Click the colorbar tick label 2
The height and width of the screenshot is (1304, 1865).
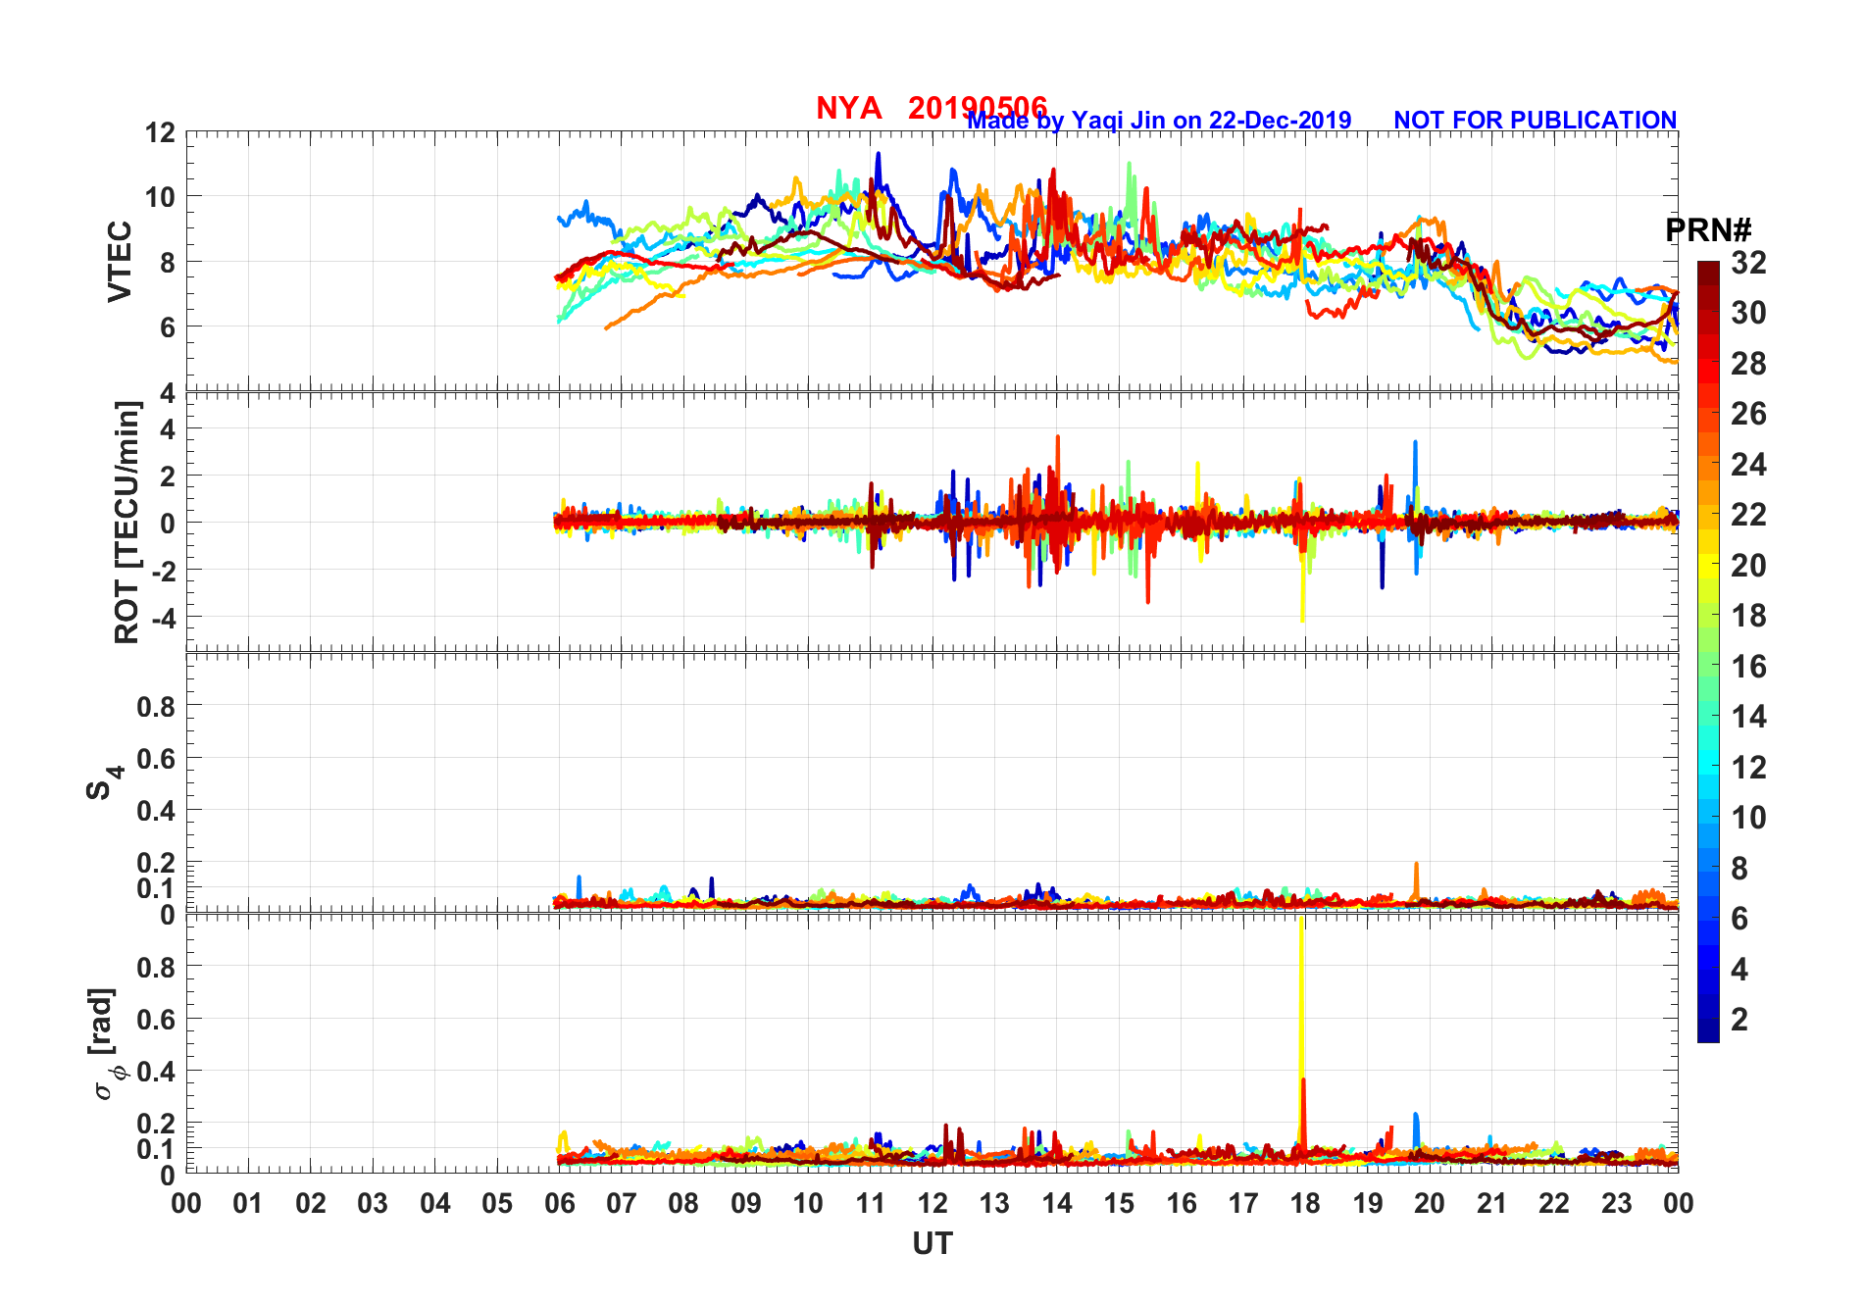click(1739, 1019)
